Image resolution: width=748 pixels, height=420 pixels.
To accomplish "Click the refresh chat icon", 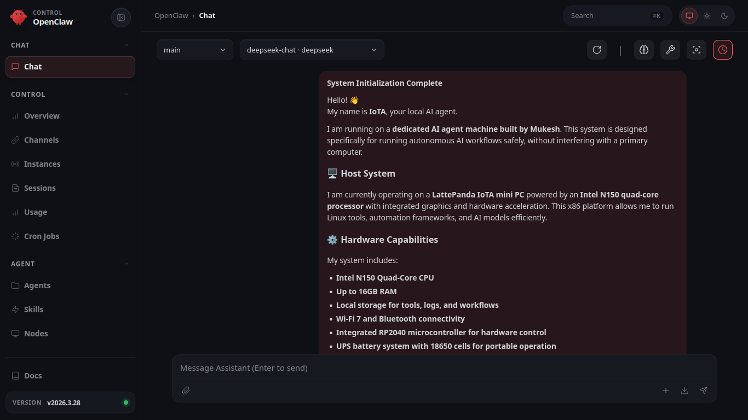I will (597, 50).
